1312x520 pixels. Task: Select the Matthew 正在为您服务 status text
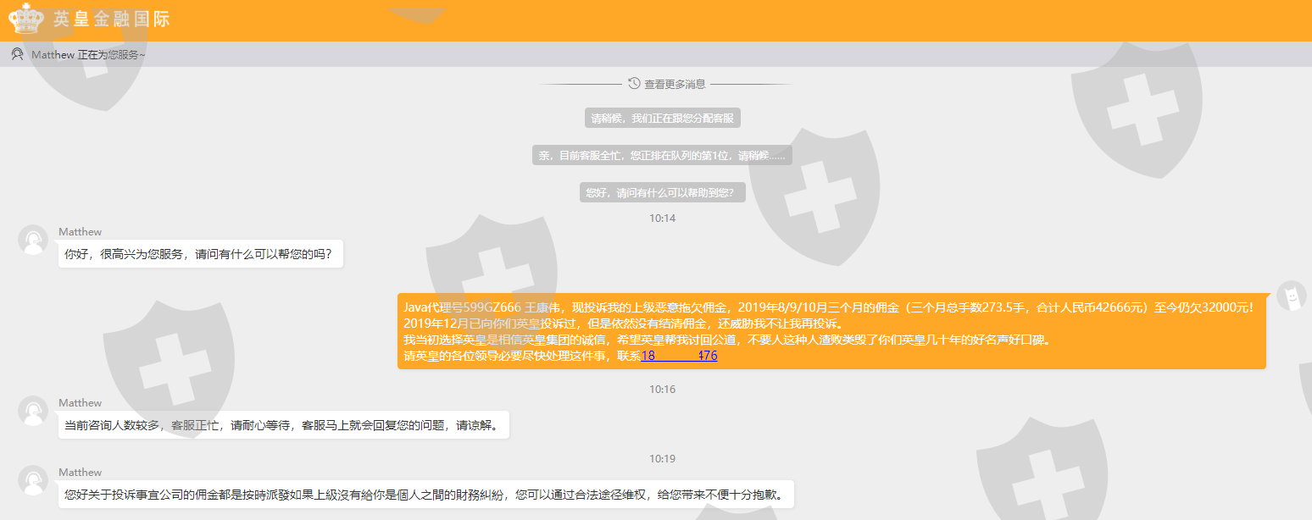pyautogui.click(x=88, y=54)
